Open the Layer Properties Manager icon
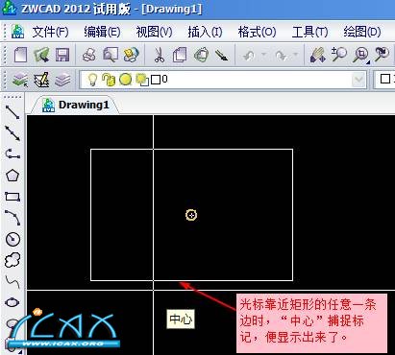The height and width of the screenshot is (355, 395). (x=20, y=80)
